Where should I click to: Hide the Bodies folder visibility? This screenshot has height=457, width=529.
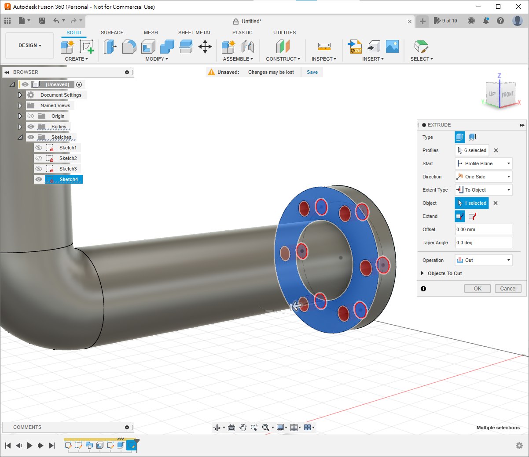pyautogui.click(x=31, y=127)
